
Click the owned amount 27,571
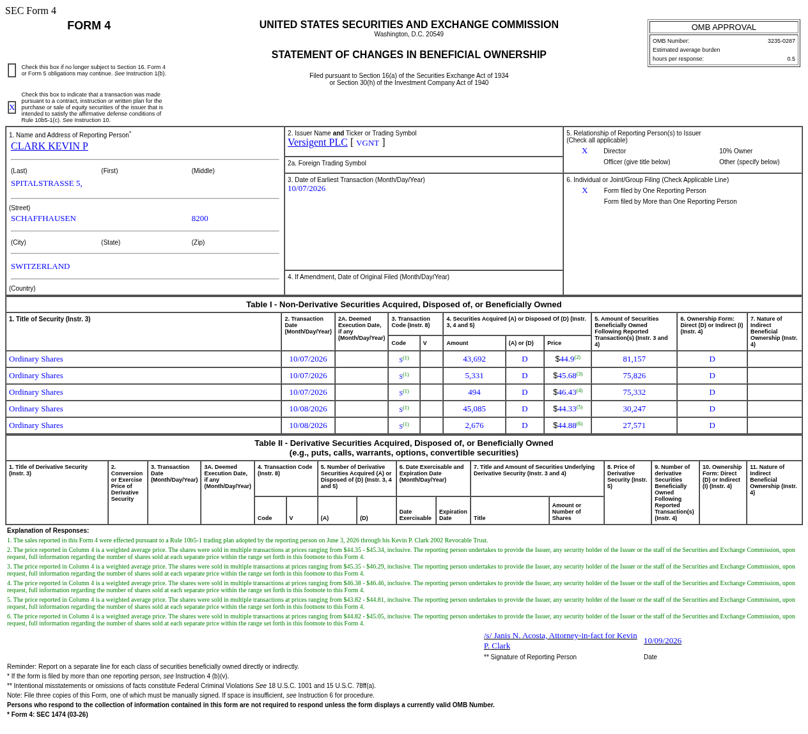634,425
